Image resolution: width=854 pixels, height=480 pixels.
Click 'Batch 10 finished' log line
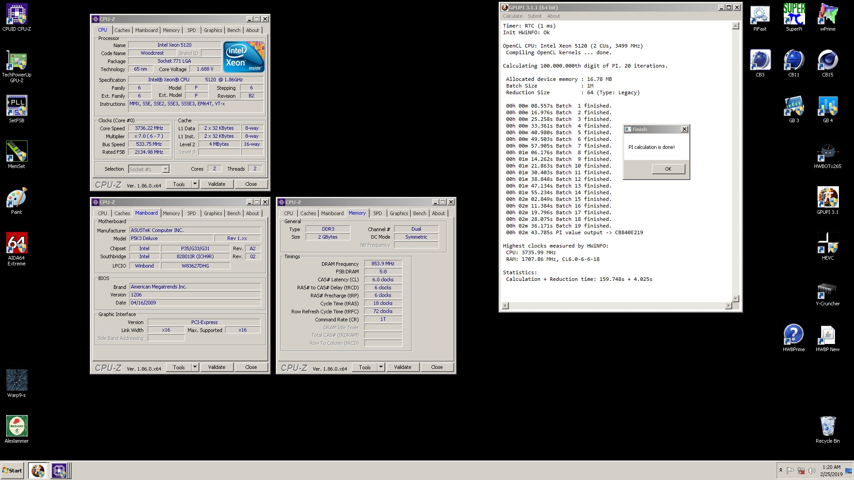pyautogui.click(x=559, y=166)
